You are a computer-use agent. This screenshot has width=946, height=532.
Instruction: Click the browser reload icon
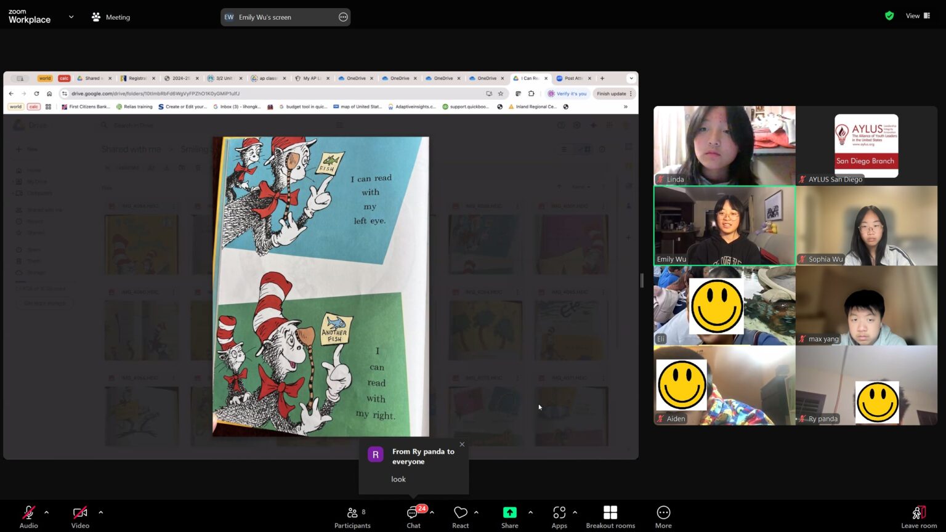click(x=36, y=94)
